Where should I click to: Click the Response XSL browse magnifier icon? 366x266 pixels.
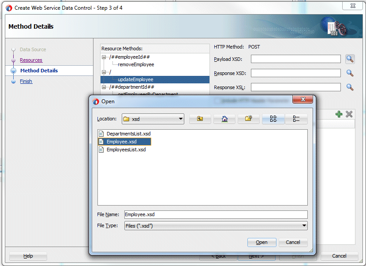(350, 87)
